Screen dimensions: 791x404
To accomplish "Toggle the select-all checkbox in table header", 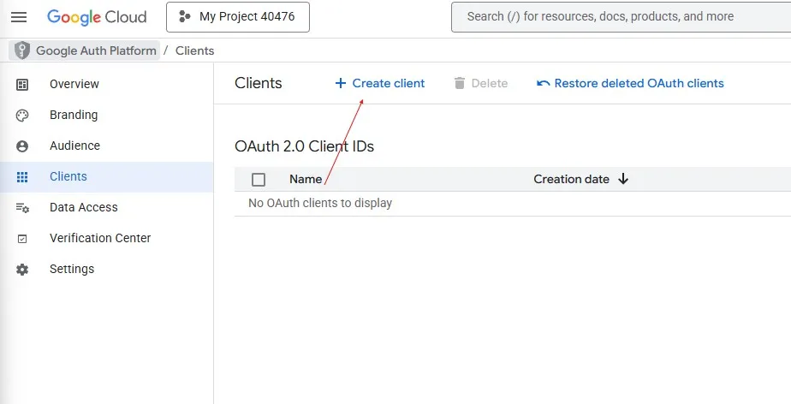I will click(259, 180).
